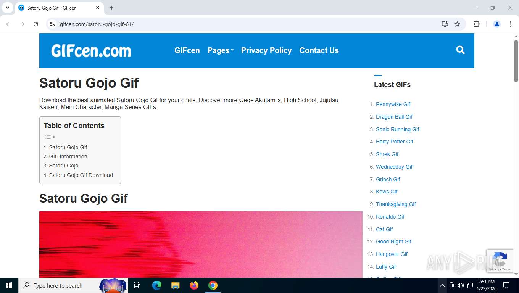Open the GIFcen nav menu item
This screenshot has width=519, height=293.
[187, 50]
